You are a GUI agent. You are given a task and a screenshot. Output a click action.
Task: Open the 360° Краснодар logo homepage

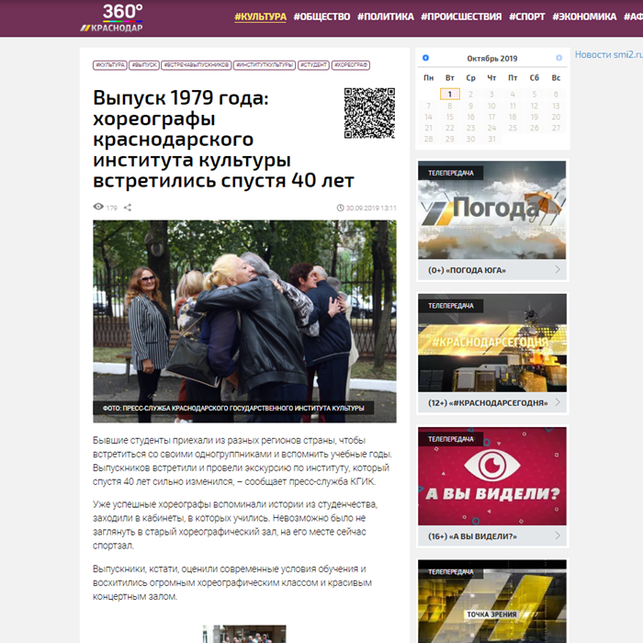[x=111, y=18]
